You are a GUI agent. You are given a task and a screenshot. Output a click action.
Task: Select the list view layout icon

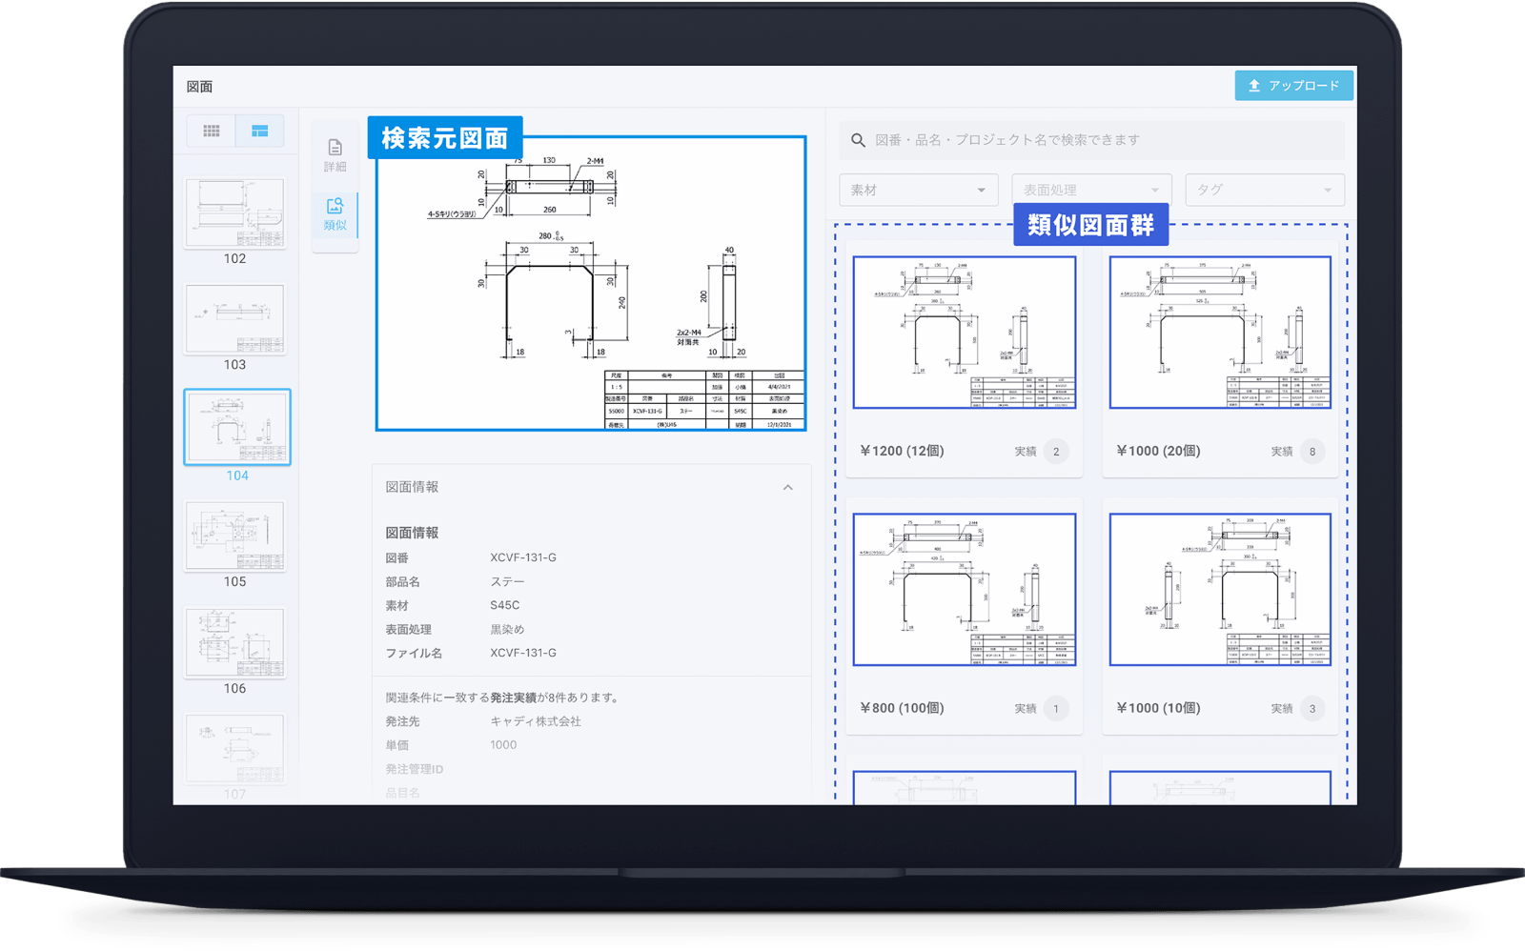coord(259,131)
